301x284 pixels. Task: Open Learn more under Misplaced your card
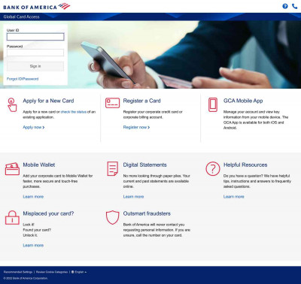33,245
